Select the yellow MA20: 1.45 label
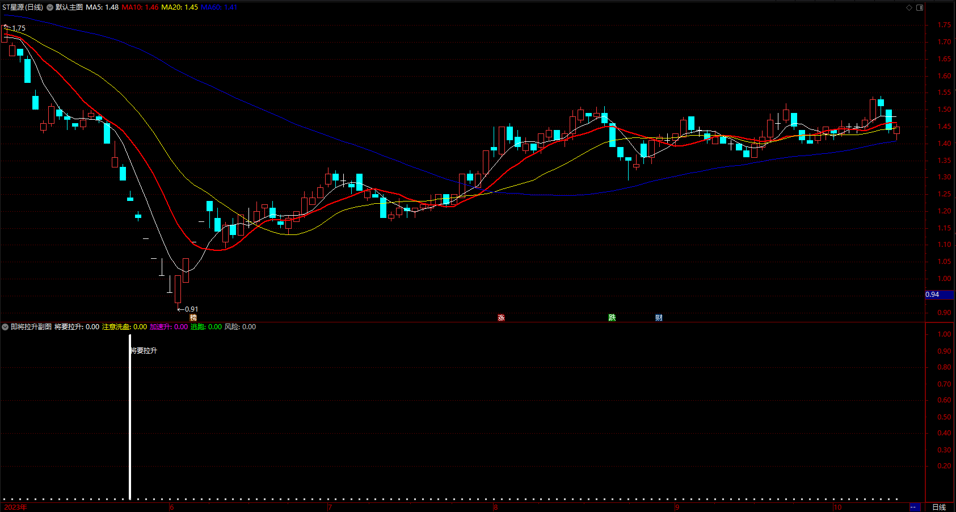Viewport: 956px width, 512px height. pos(180,7)
